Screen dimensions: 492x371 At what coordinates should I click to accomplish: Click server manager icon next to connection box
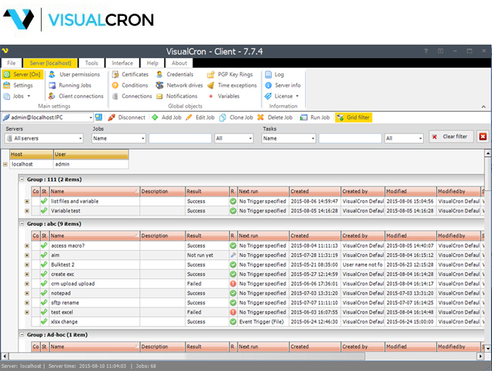(x=99, y=118)
